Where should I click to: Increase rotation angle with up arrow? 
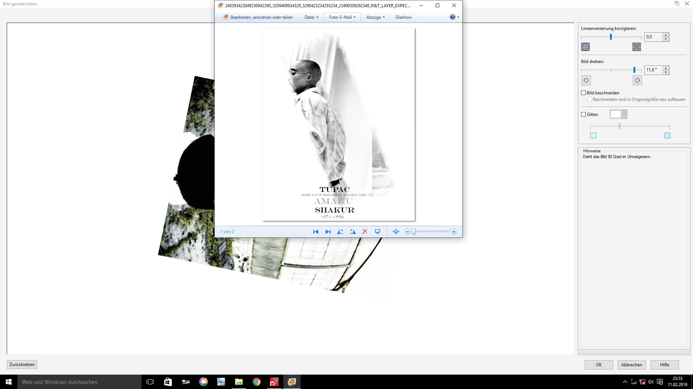[x=666, y=68]
